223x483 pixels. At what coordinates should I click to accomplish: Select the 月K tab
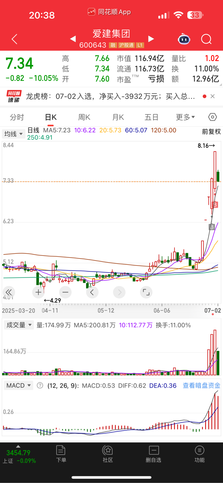[118, 117]
